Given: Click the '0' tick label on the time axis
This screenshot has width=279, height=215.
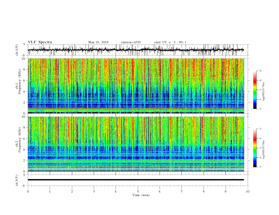Looking at the screenshot, I should [x=28, y=191].
